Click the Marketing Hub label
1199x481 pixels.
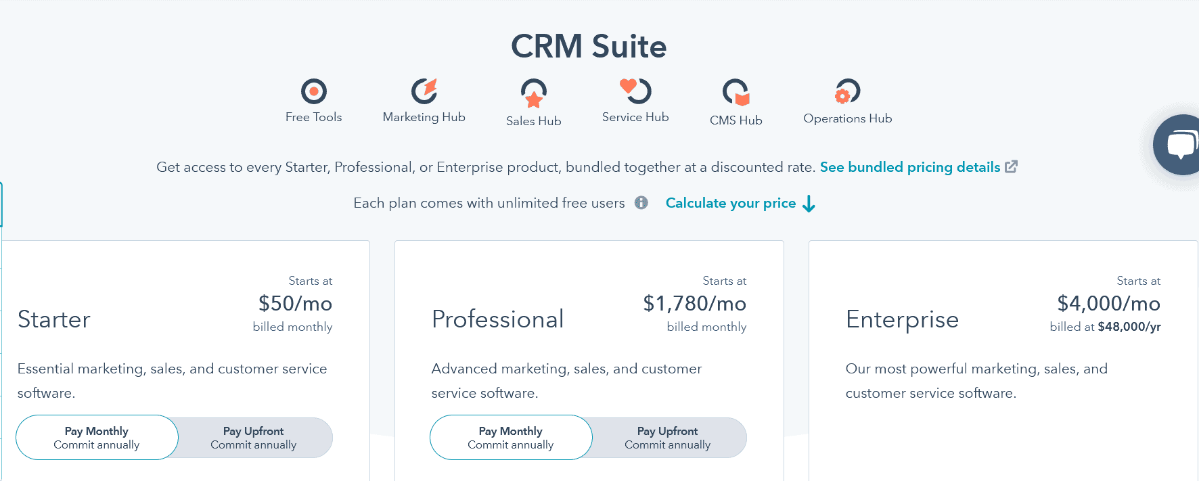pyautogui.click(x=424, y=117)
